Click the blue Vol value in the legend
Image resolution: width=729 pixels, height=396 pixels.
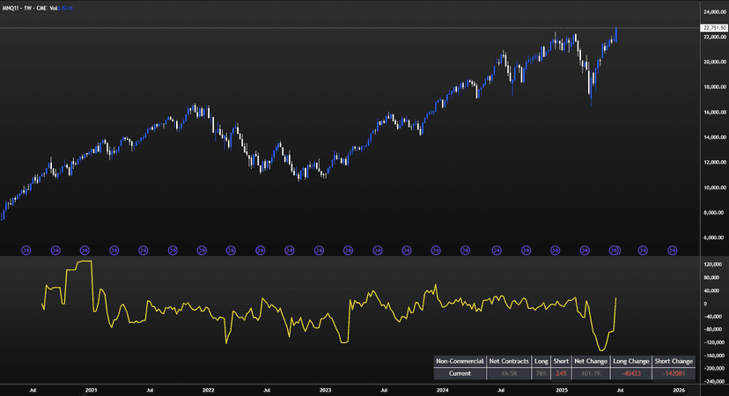point(65,8)
